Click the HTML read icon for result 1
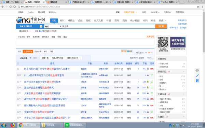This screenshot has height=128, width=205. point(152,69)
